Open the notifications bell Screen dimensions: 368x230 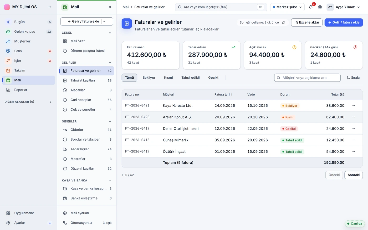(311, 7)
